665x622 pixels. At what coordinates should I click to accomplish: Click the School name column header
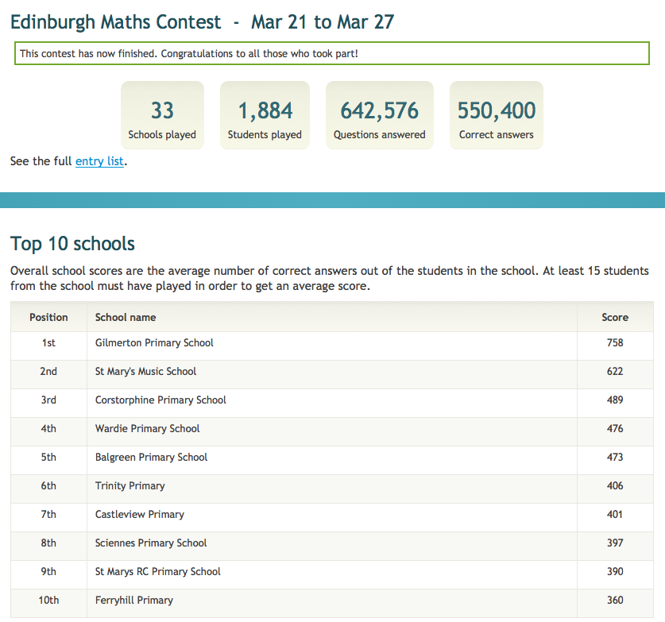(x=126, y=317)
